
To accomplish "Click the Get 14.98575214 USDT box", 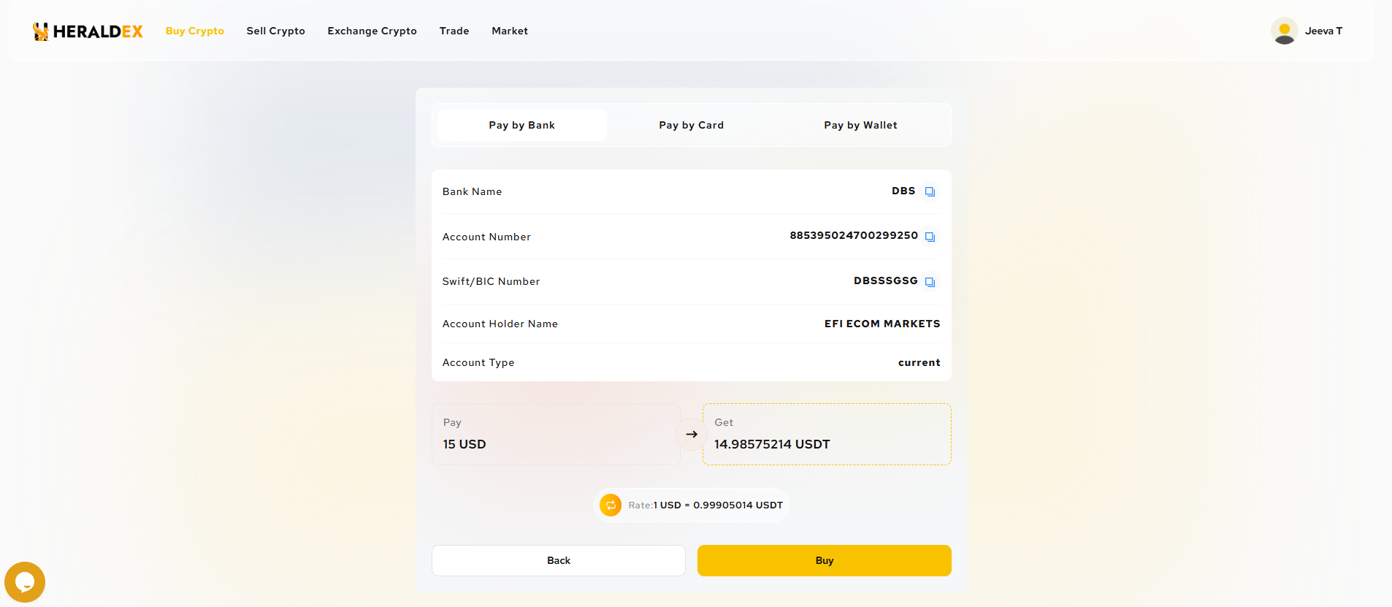I will (x=826, y=434).
